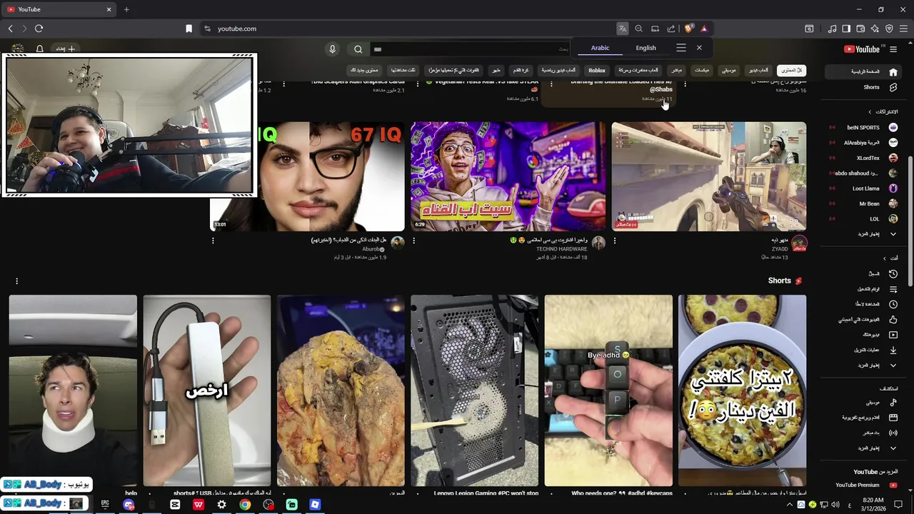Open options menu for the 67 IQ video
This screenshot has height=514, width=914.
[213, 241]
